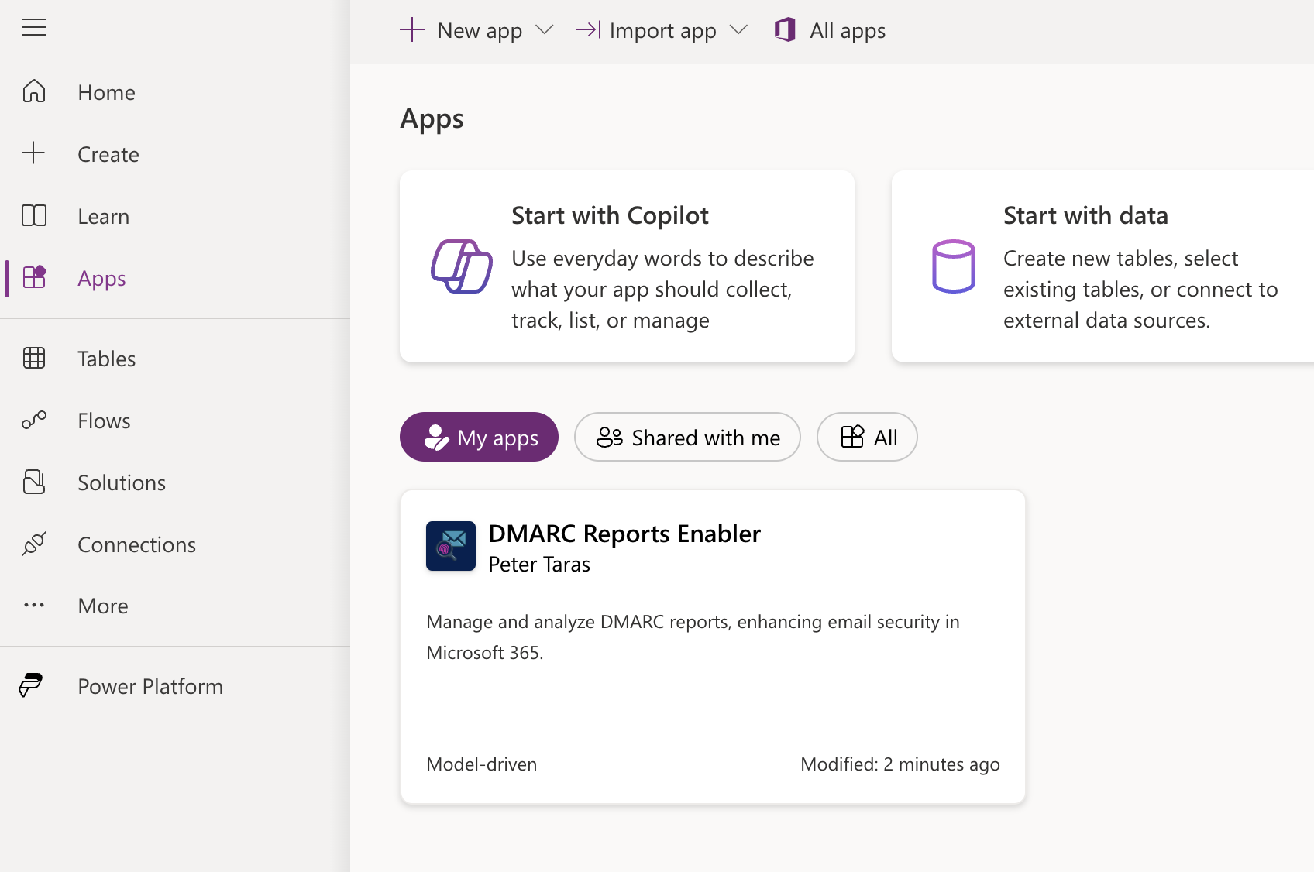Click the Import app arrow icon
Image resolution: width=1314 pixels, height=872 pixels.
click(x=589, y=30)
